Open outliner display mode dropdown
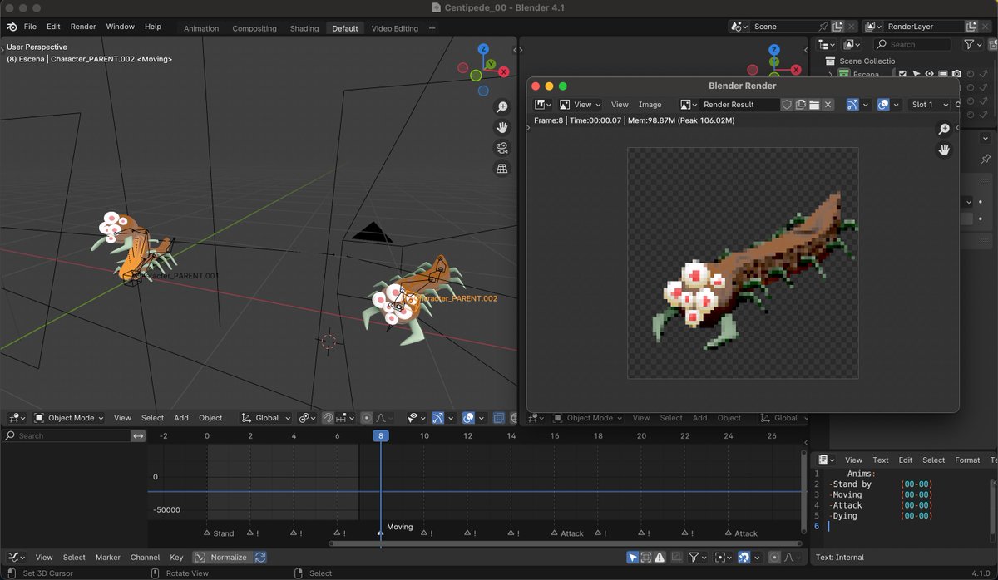 tap(853, 44)
